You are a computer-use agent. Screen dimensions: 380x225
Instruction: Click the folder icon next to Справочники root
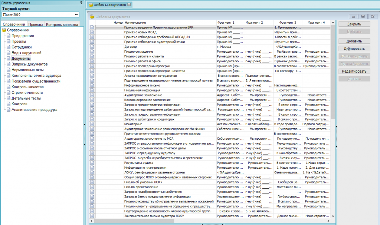pos(4,30)
